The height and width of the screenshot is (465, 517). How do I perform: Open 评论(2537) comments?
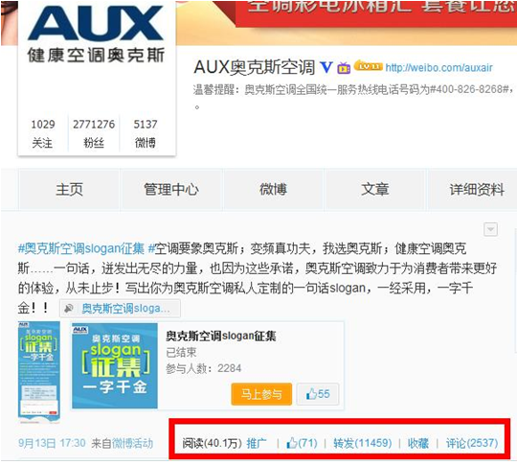471,443
